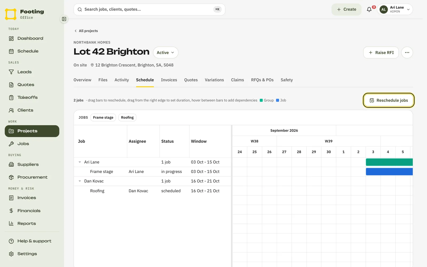The width and height of the screenshot is (427, 267).
Task: Open Suppliers in sidebar
Action: tap(32, 164)
